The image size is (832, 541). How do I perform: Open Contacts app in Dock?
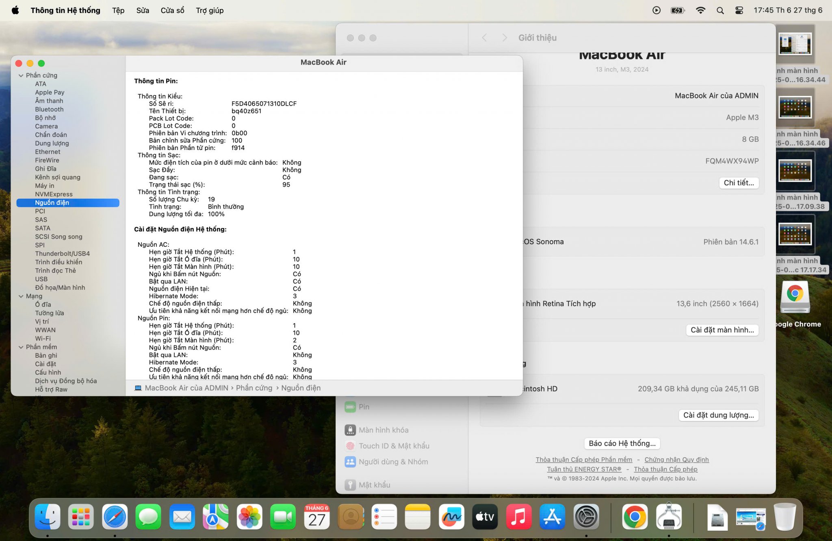click(x=351, y=517)
